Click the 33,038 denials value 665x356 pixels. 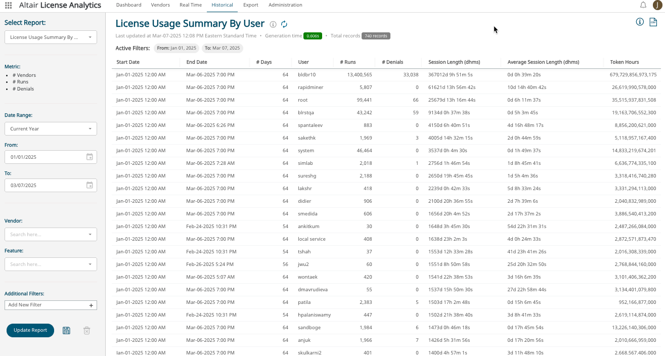tap(411, 75)
